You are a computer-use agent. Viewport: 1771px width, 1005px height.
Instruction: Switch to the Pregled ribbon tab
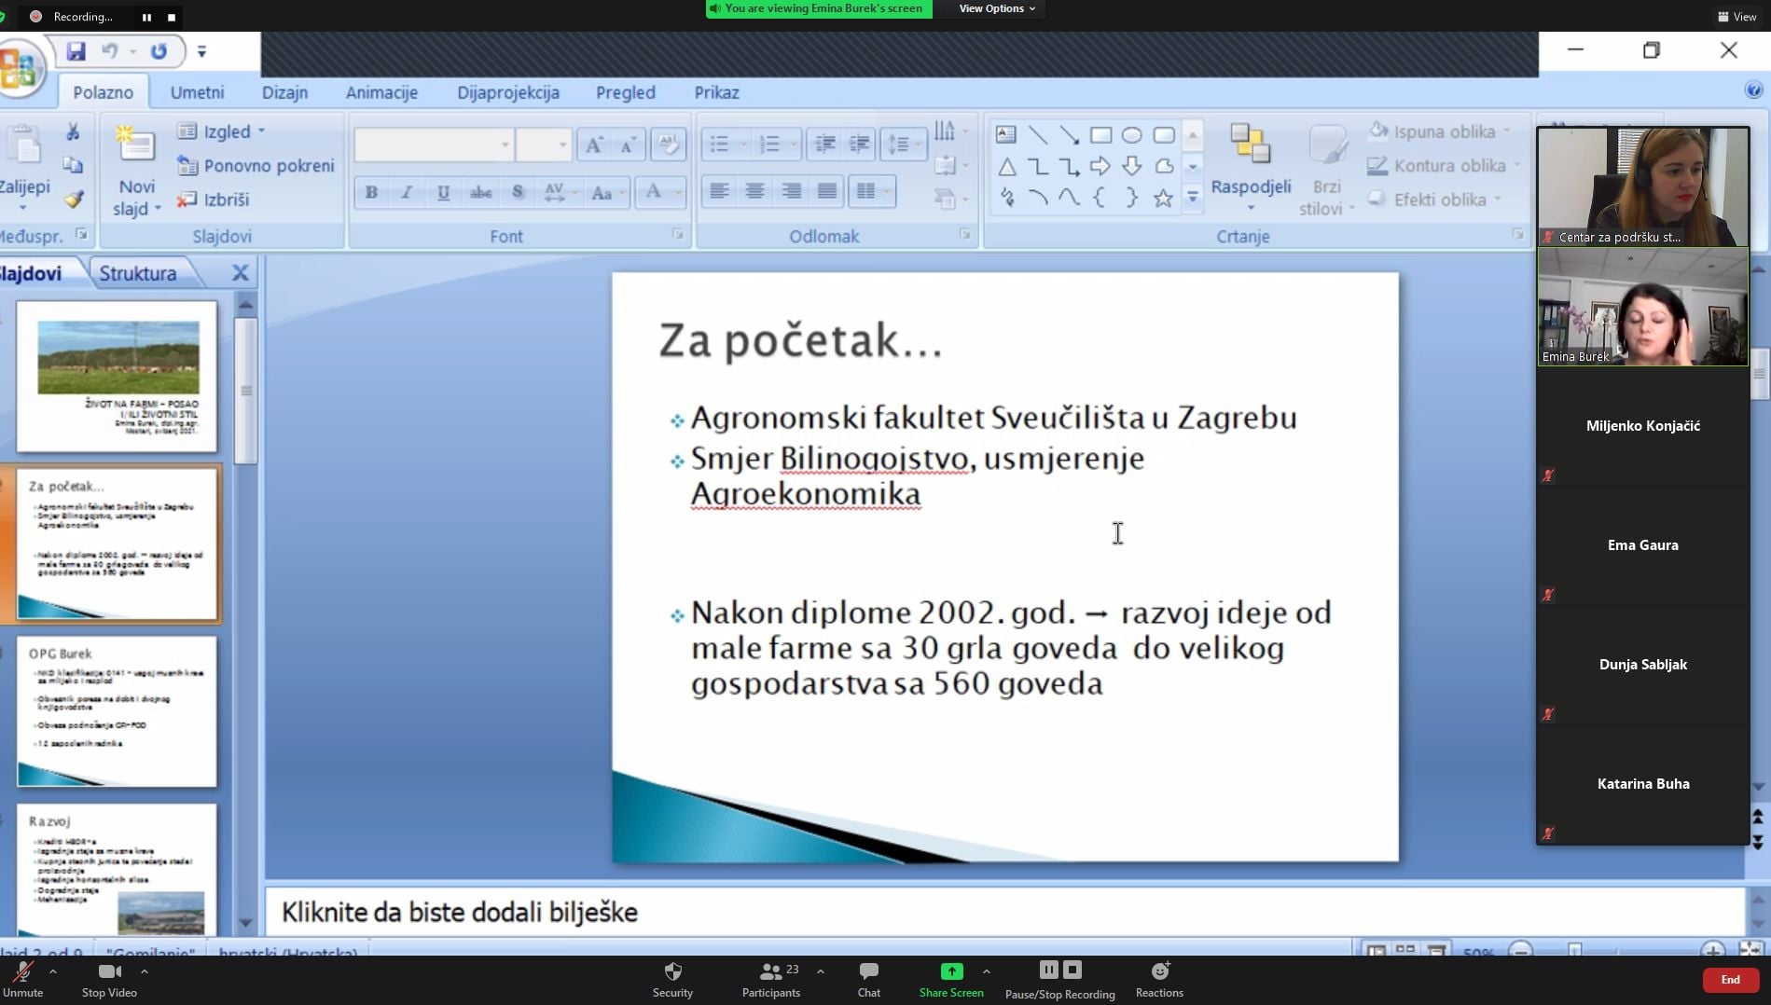[x=625, y=92]
